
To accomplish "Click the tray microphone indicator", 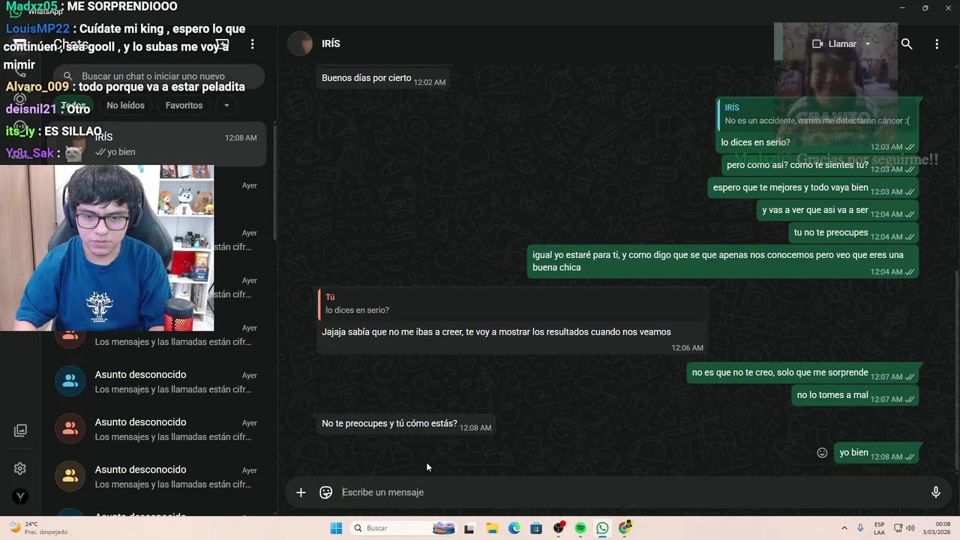I will (x=860, y=529).
